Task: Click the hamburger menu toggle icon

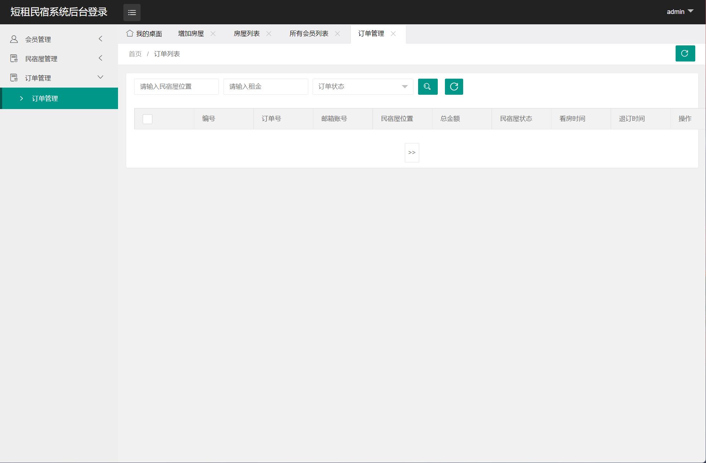Action: click(x=132, y=13)
